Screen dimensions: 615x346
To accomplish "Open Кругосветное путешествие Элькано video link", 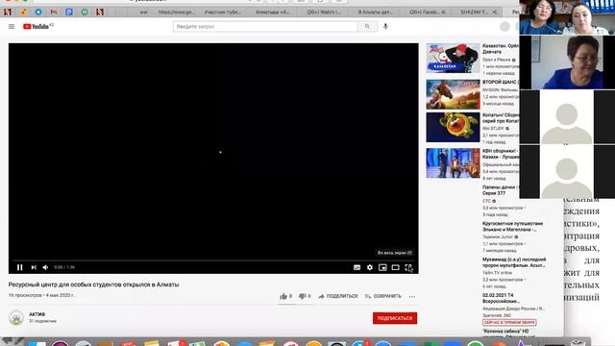I will click(513, 227).
